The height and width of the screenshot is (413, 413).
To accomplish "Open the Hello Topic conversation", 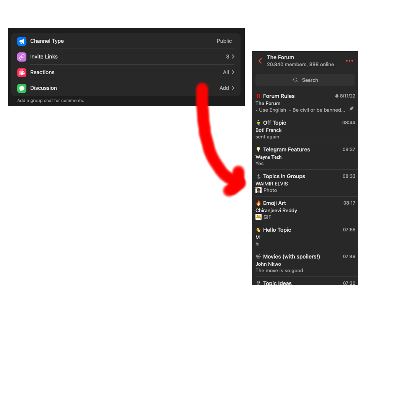I will [305, 237].
